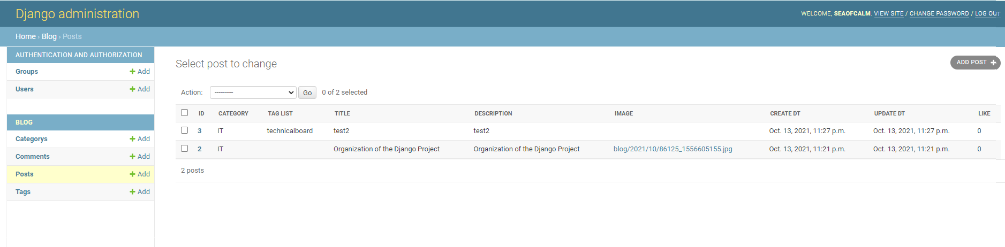
Task: Click the Add text next to Tags
Action: point(143,192)
